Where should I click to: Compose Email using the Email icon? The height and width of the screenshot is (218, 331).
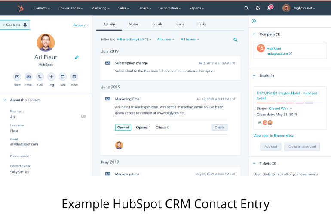click(x=28, y=77)
